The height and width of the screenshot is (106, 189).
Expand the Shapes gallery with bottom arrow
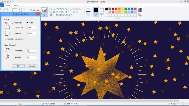71,15
